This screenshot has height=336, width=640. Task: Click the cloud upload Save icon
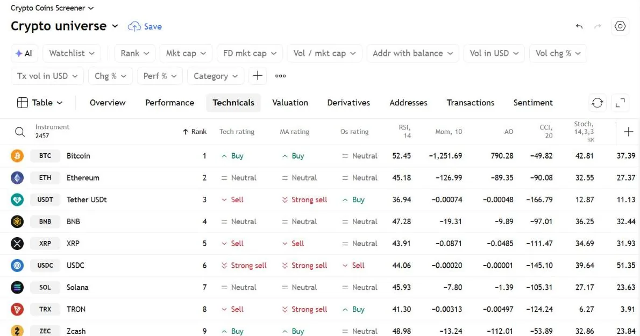coord(134,26)
